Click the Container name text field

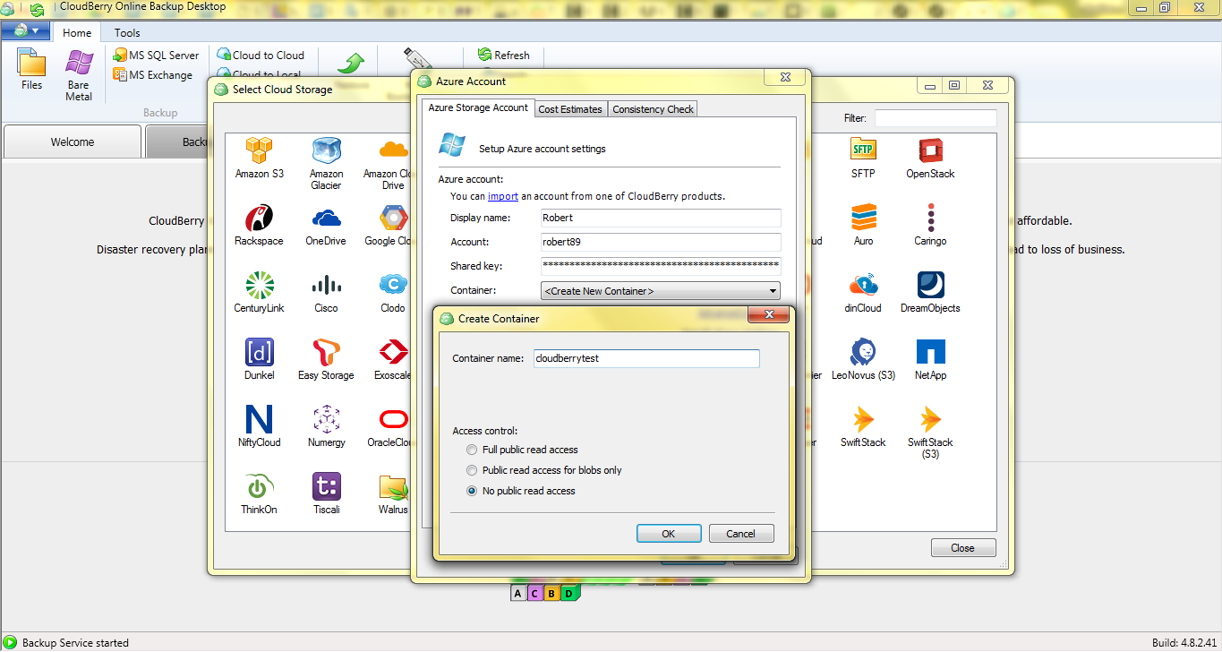(x=645, y=358)
